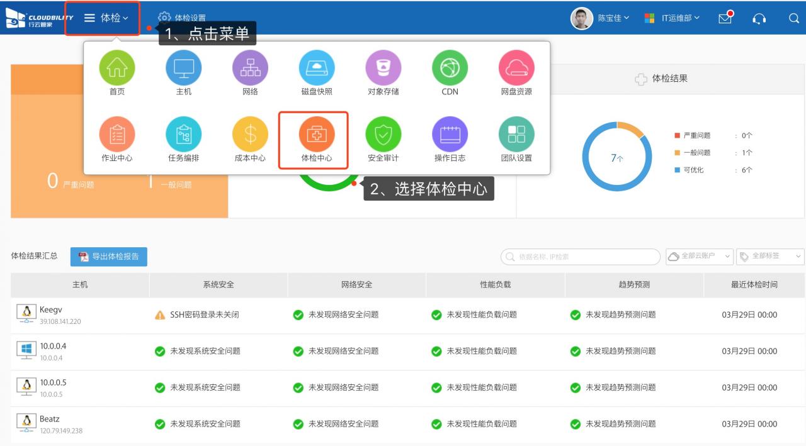Click the name and IP search field
This screenshot has width=806, height=446.
point(581,257)
